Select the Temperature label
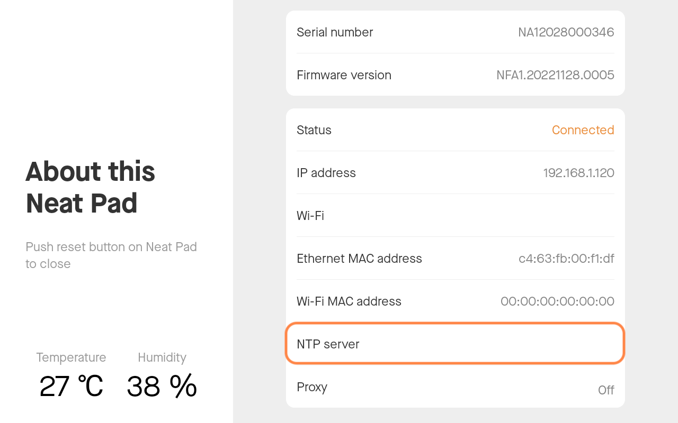 point(71,357)
